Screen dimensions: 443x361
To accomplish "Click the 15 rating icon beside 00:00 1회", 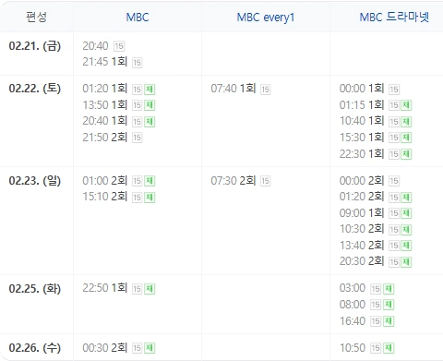I will (394, 90).
